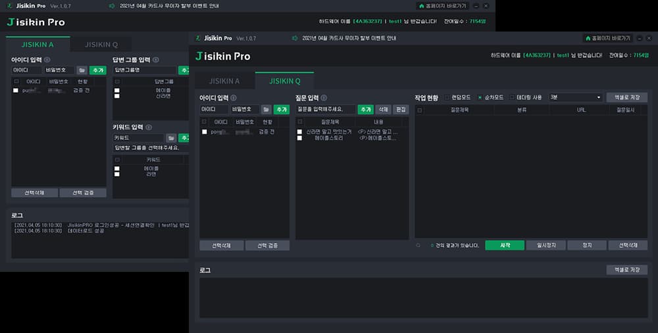Open the 3분 interval dropdown
658x333 pixels.
click(x=576, y=98)
